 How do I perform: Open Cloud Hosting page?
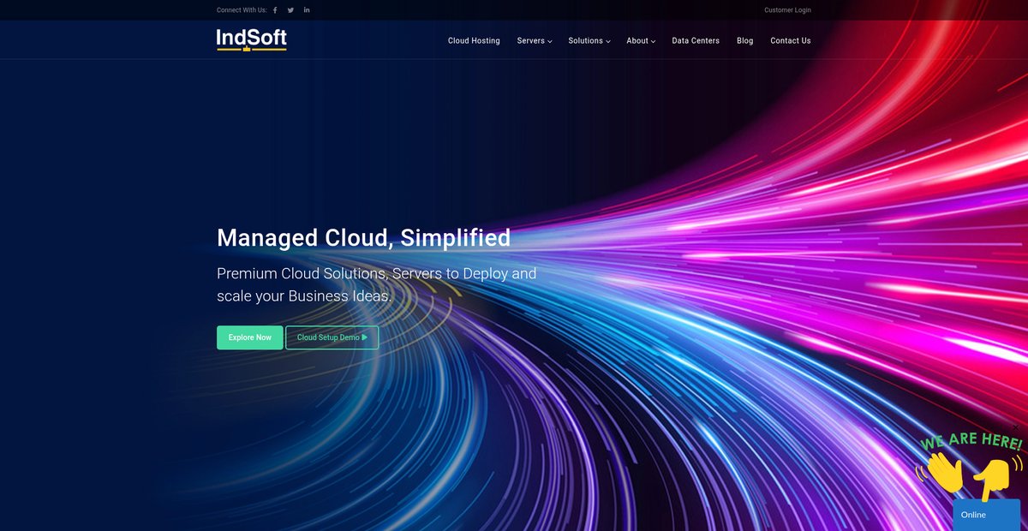coord(474,40)
